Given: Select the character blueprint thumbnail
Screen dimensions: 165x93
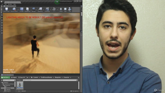Looking at the screenshot, I should tap(20, 85).
